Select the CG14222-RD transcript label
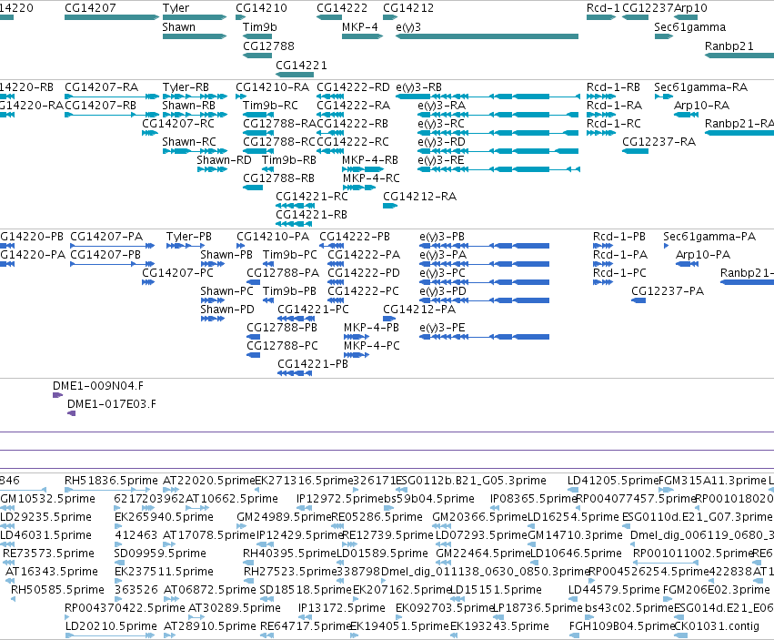The width and height of the screenshot is (774, 640). pyautogui.click(x=354, y=87)
